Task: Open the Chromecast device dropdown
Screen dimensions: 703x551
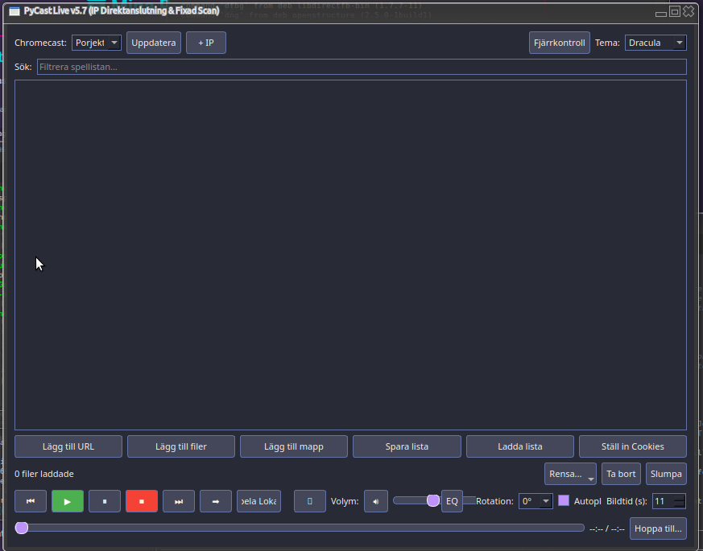Action: pyautogui.click(x=97, y=43)
